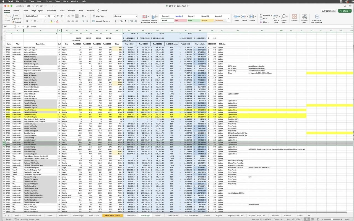Click Increase Decimal icon
This screenshot has width=354, height=221.
click(x=131, y=21)
